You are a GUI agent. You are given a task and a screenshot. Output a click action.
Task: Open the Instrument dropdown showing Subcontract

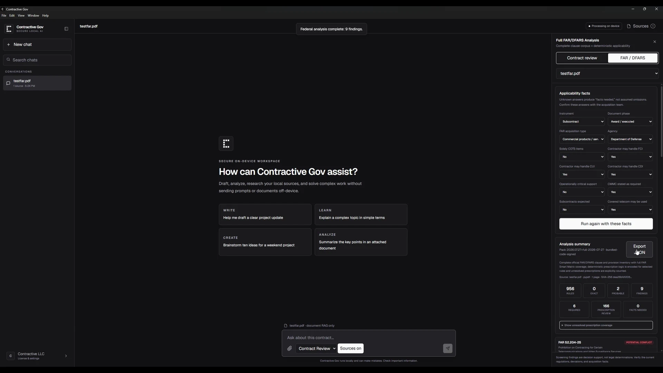click(582, 122)
